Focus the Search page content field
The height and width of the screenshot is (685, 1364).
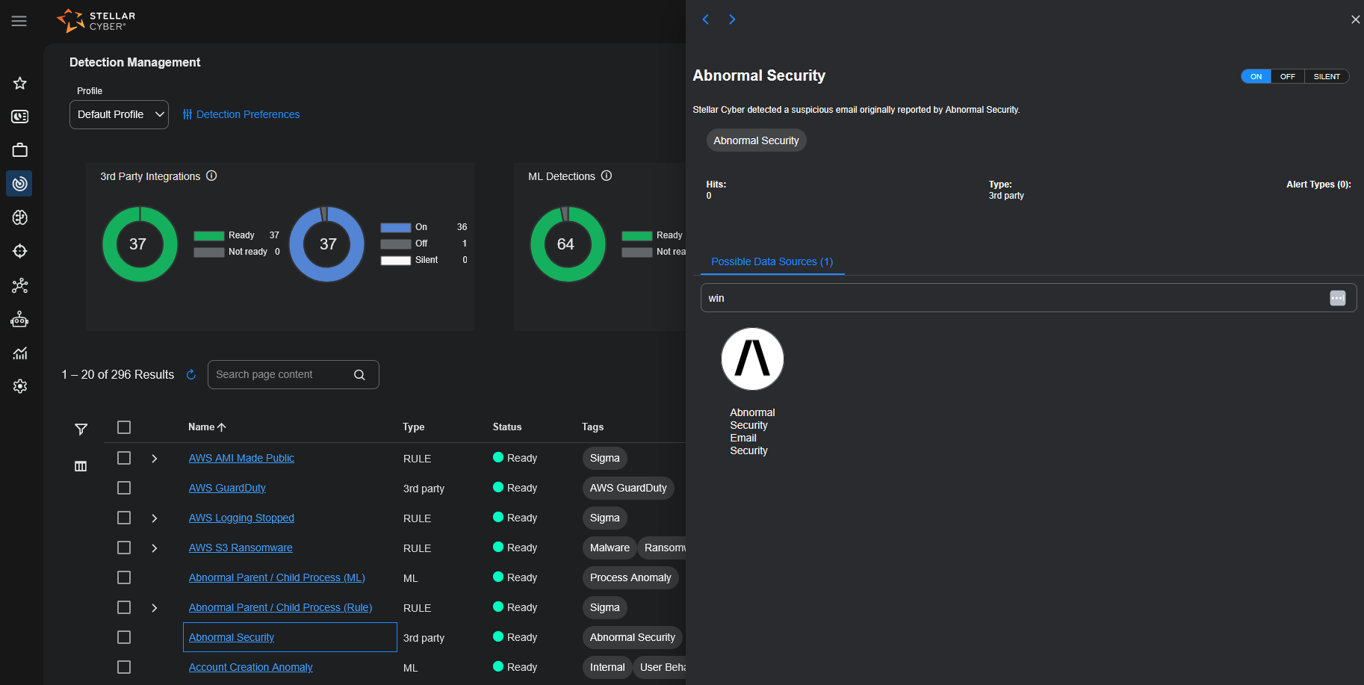(293, 374)
